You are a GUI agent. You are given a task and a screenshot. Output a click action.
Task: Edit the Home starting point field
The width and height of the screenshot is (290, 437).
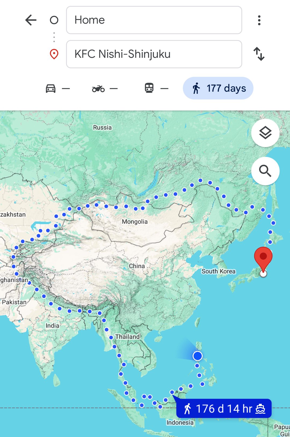pyautogui.click(x=154, y=20)
